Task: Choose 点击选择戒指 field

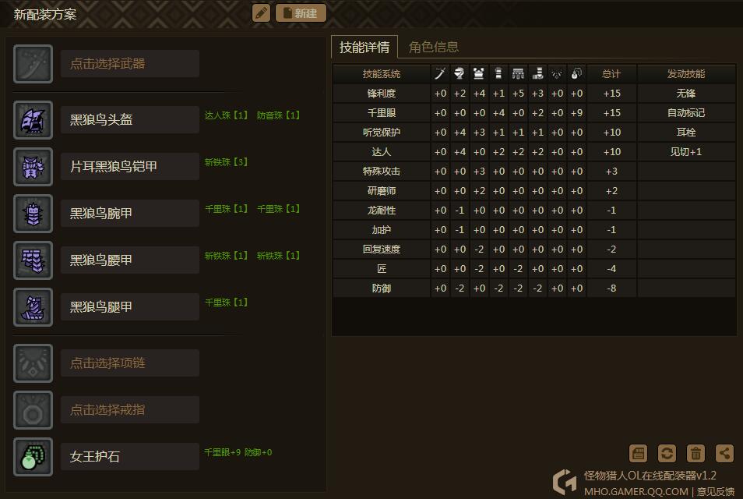Action: click(x=130, y=410)
